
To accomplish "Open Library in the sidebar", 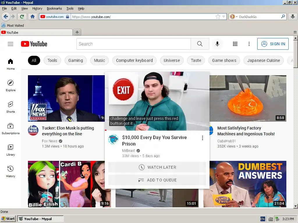I will pyautogui.click(x=11, y=150).
